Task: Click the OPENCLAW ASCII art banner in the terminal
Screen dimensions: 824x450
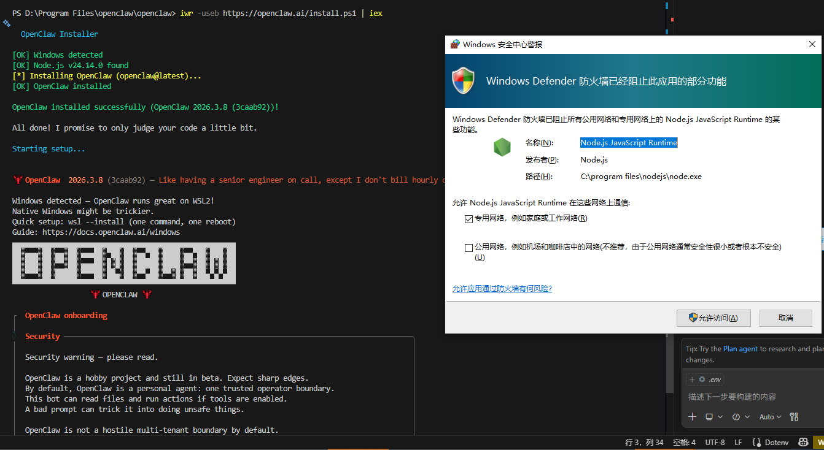Action: [124, 264]
